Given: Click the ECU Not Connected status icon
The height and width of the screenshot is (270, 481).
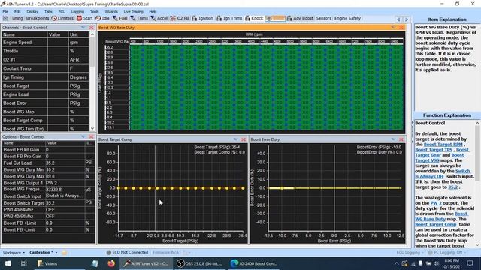Looking at the screenshot, I should (108, 253).
